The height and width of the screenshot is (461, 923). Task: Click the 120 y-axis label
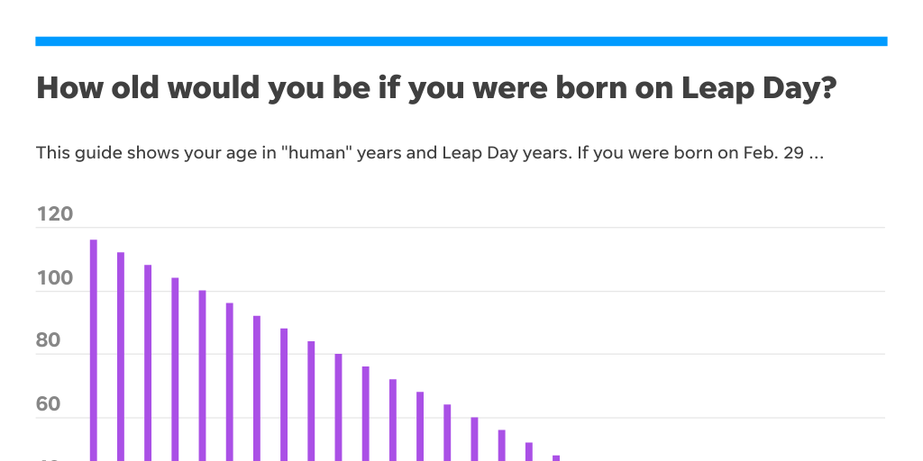(x=55, y=214)
